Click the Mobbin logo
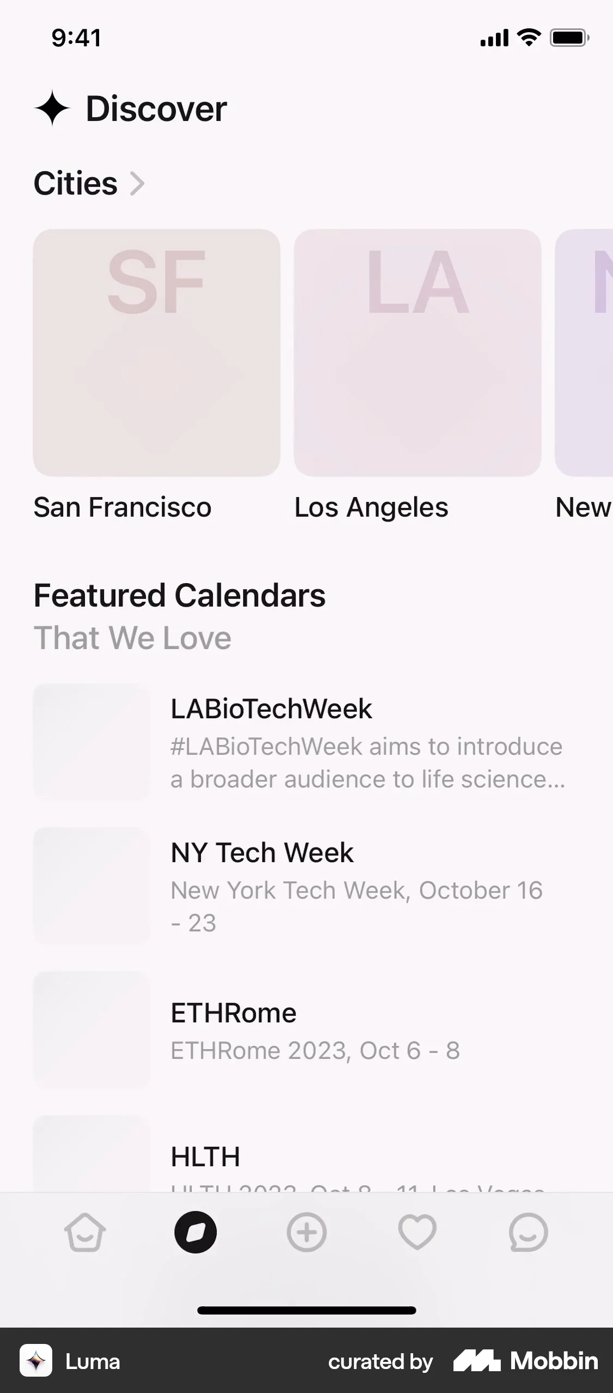 (526, 1361)
